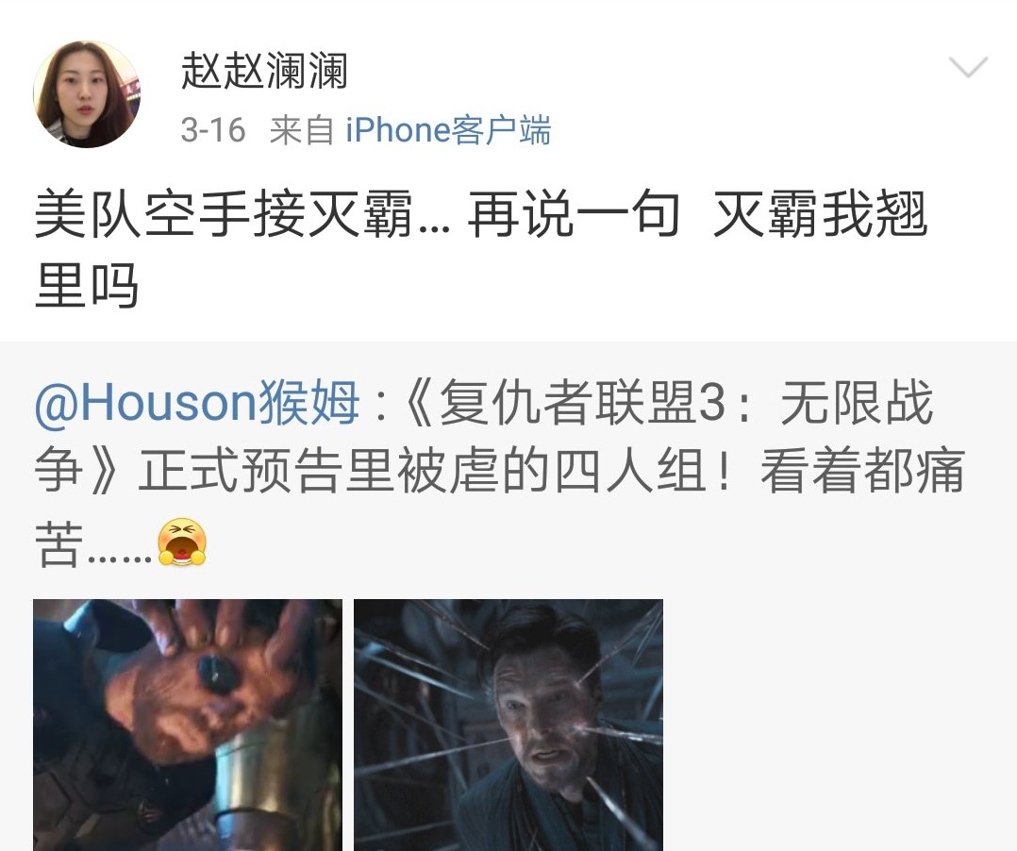Viewport: 1017px width, 851px height.
Task: Tap the 看着都痛 text in the repost
Action: pyautogui.click(x=862, y=470)
